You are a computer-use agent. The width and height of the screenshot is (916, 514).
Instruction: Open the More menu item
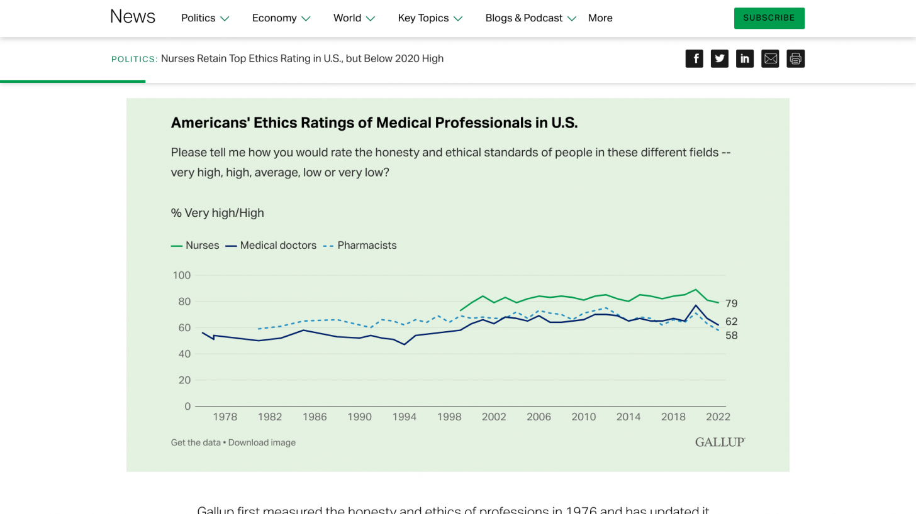[600, 18]
